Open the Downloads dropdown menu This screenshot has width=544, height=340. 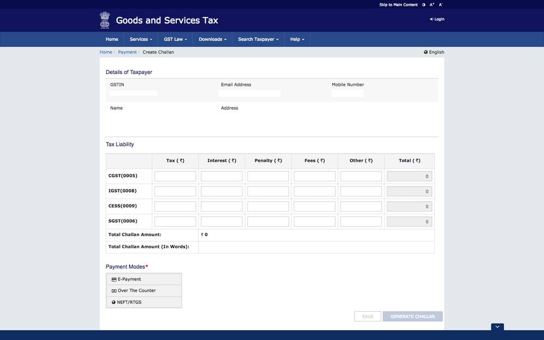[210, 38]
